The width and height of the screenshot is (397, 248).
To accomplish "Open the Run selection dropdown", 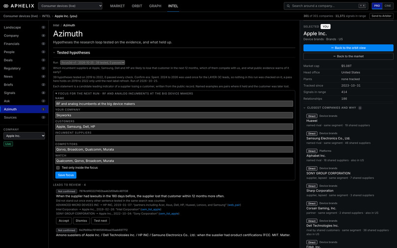I will (x=93, y=62).
